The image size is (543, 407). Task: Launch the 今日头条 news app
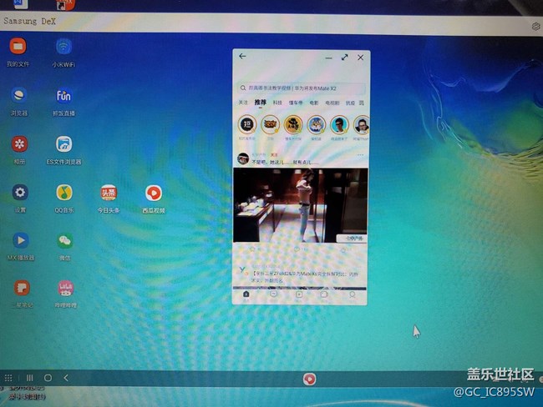point(109,193)
